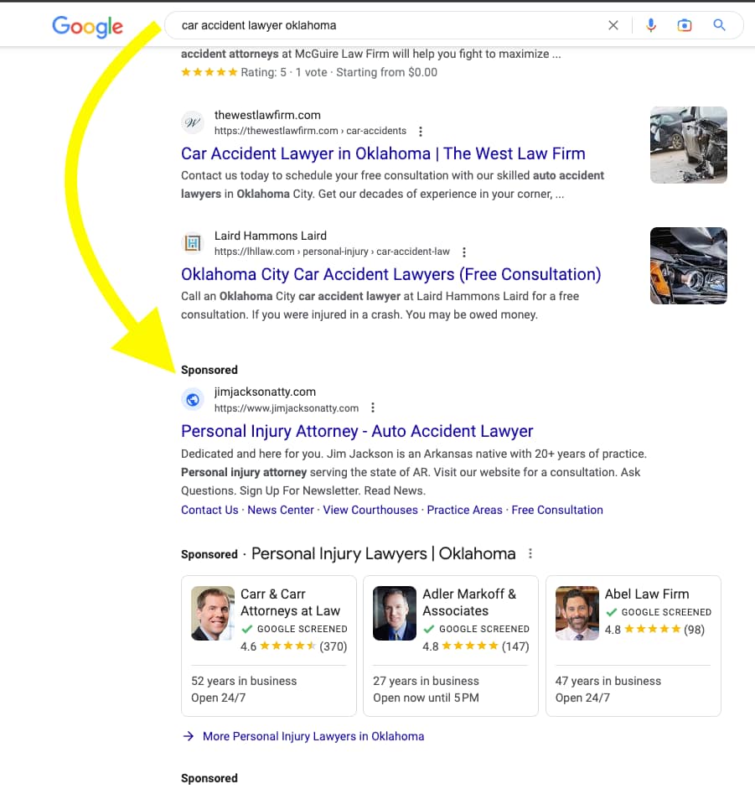Follow the Contact Us sitelink
Image resolution: width=755 pixels, height=794 pixels.
pos(209,510)
